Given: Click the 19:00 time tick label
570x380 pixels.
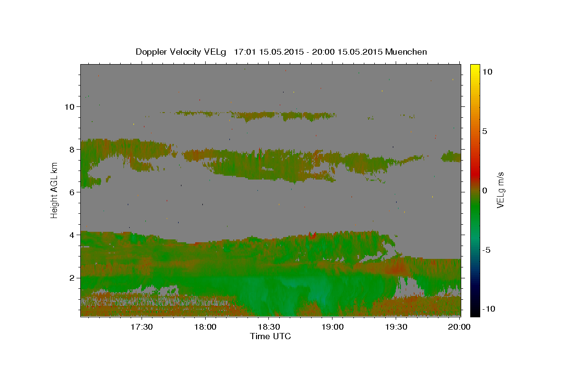Looking at the screenshot, I should [x=332, y=327].
